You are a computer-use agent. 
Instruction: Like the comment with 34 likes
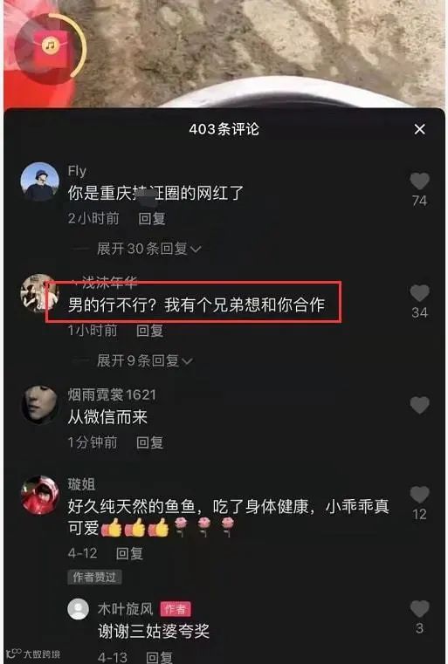(419, 293)
